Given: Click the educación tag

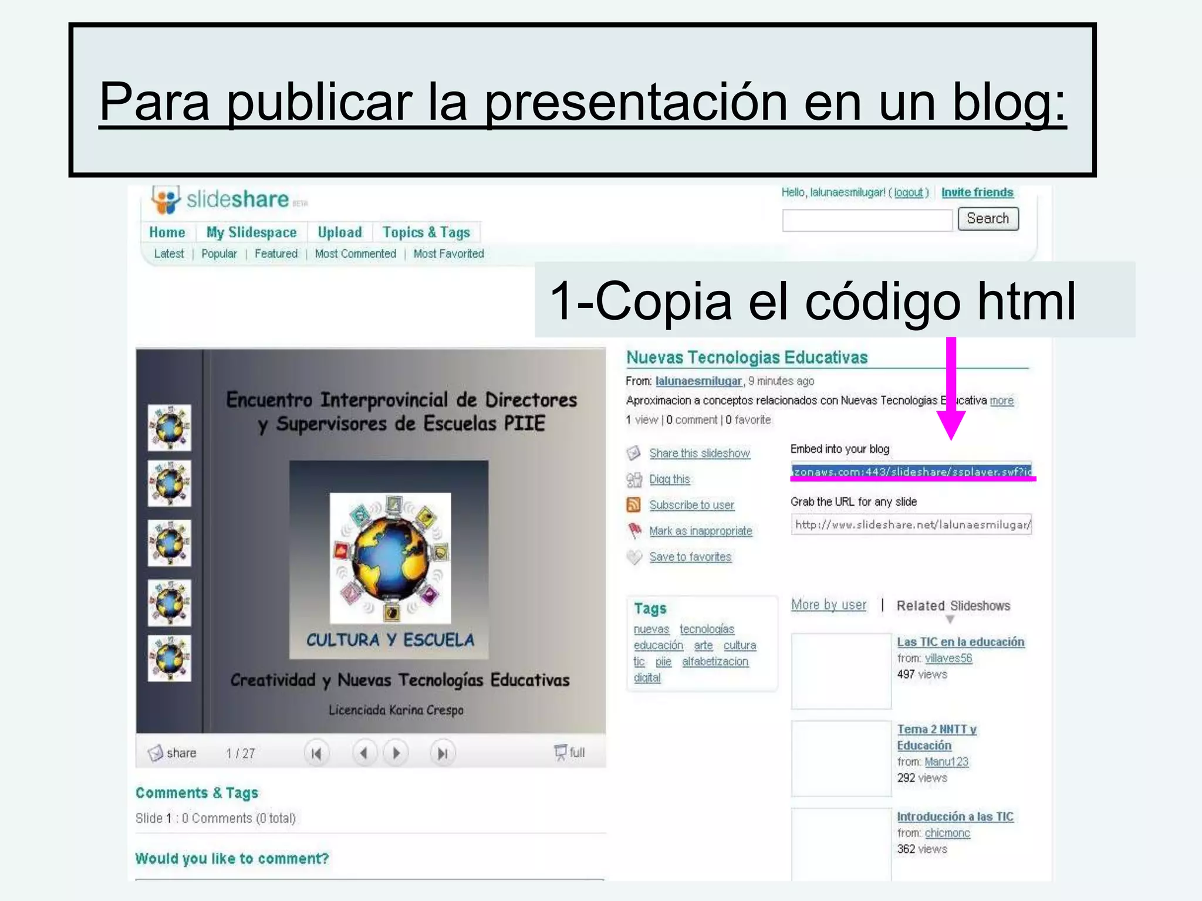Looking at the screenshot, I should click(x=659, y=645).
